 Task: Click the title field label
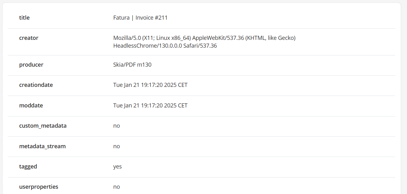[x=24, y=18]
